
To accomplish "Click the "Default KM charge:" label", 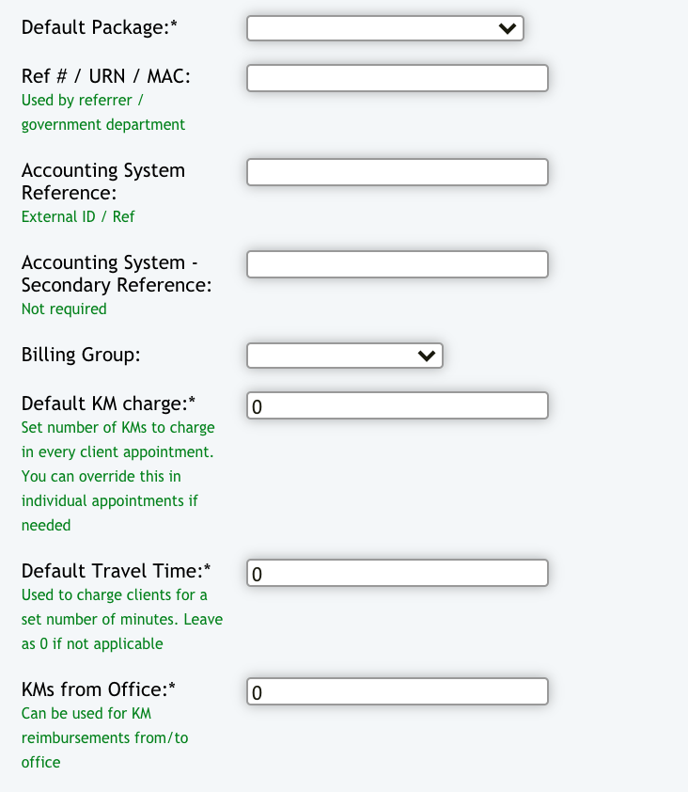I will (x=108, y=404).
